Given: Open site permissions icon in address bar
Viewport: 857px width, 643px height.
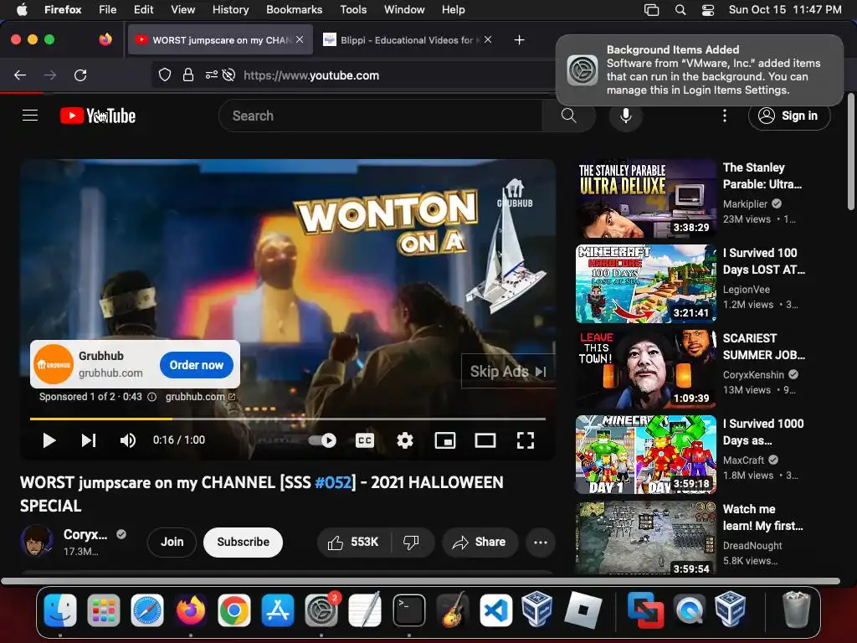Looking at the screenshot, I should [212, 75].
